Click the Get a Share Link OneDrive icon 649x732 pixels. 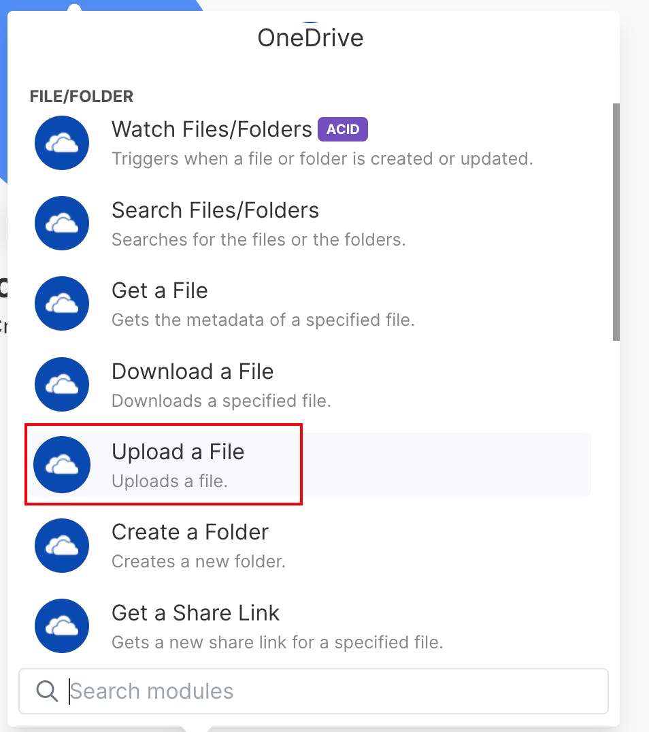62,626
